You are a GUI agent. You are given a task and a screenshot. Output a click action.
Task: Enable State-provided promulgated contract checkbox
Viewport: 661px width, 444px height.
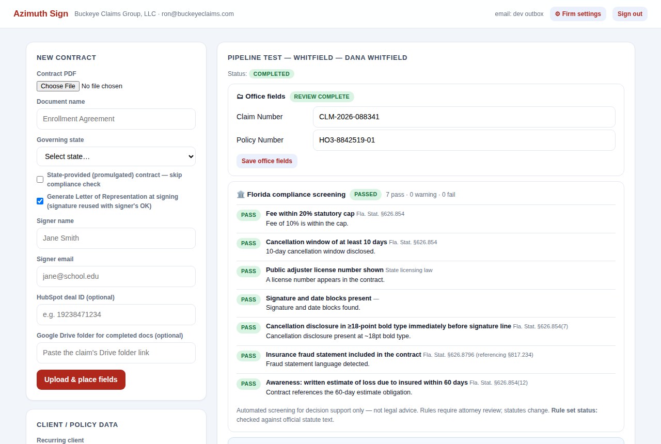40,179
